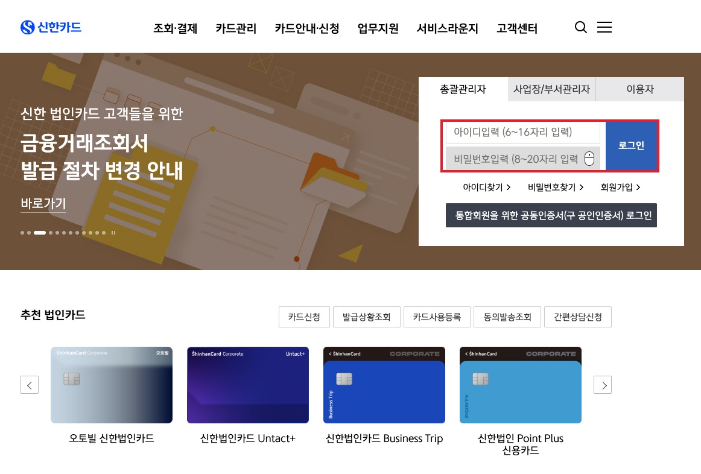Viewport: 701px width, 474px height.
Task: Click the 카드사용등록 button
Action: [x=437, y=317]
